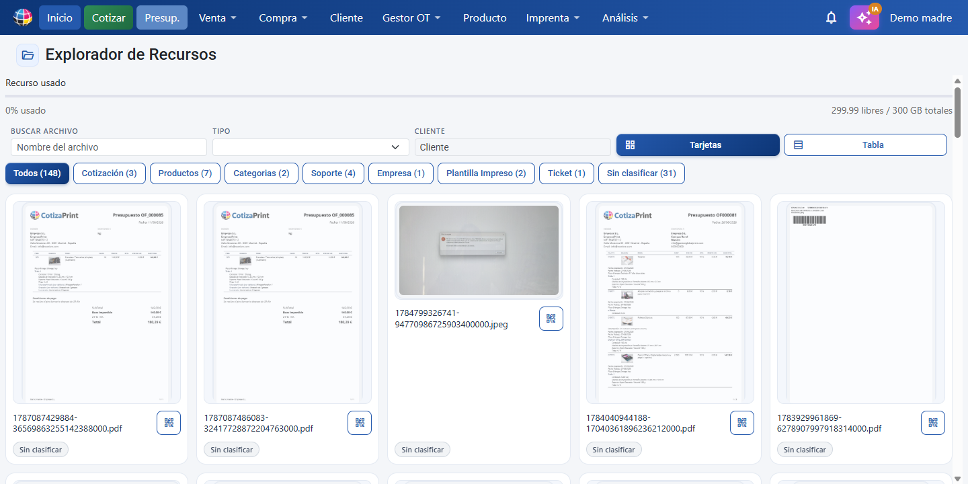
Task: Filter by Plantilla Impreso (2)
Action: (486, 173)
